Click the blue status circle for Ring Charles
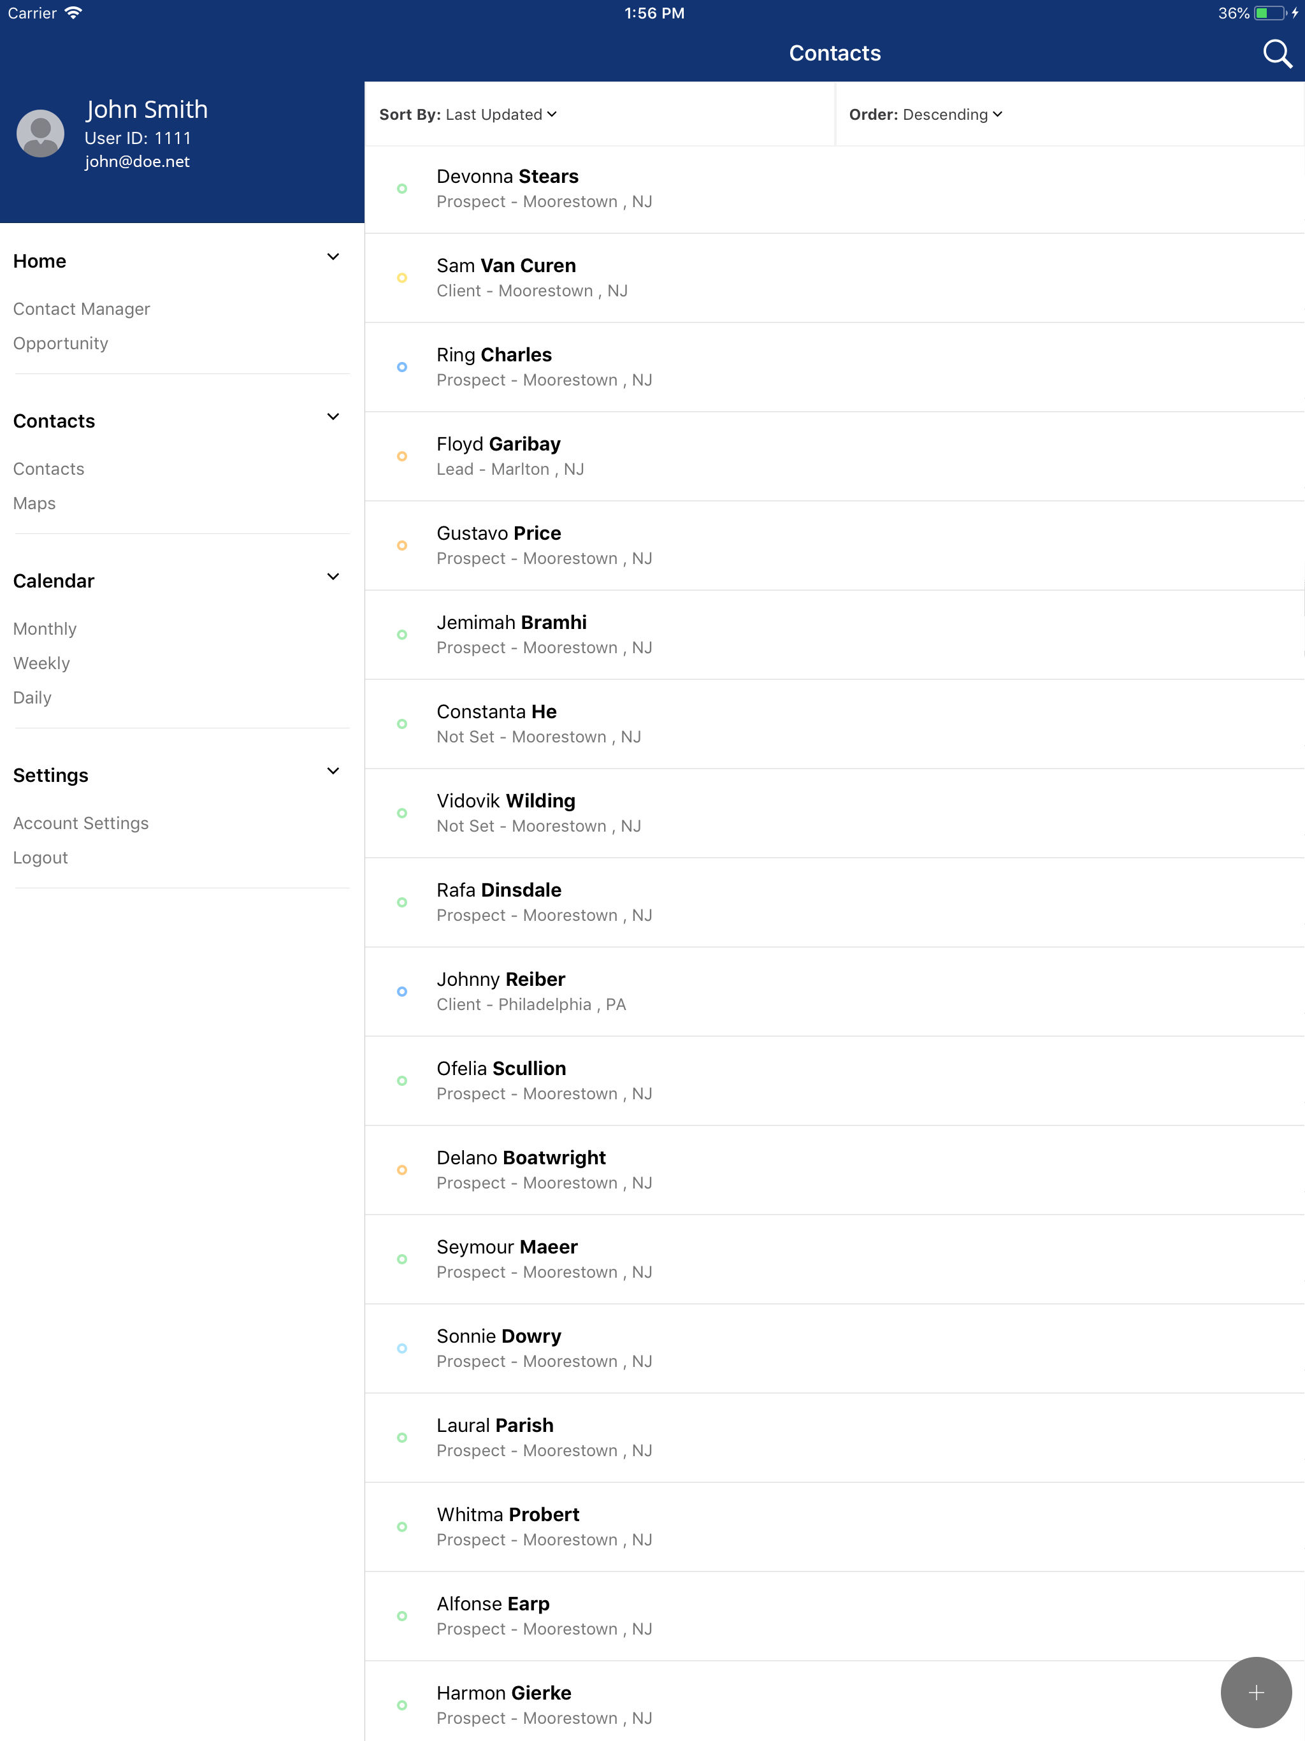 401,367
